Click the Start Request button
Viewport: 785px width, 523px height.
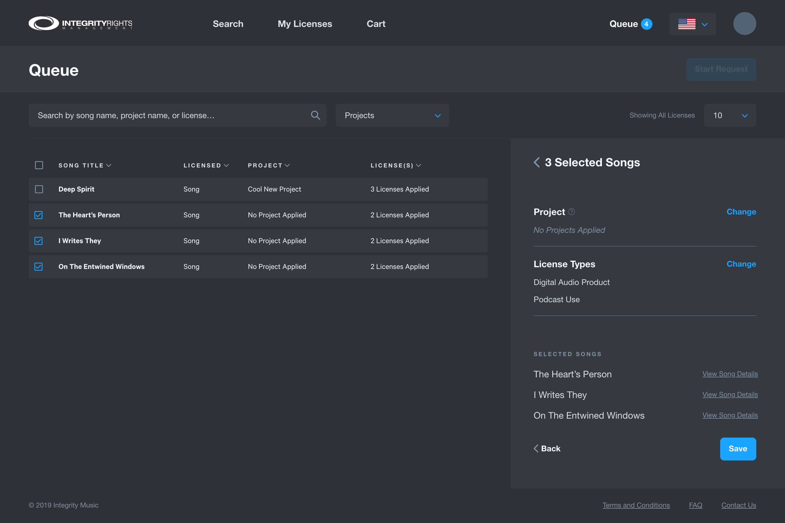(x=721, y=69)
